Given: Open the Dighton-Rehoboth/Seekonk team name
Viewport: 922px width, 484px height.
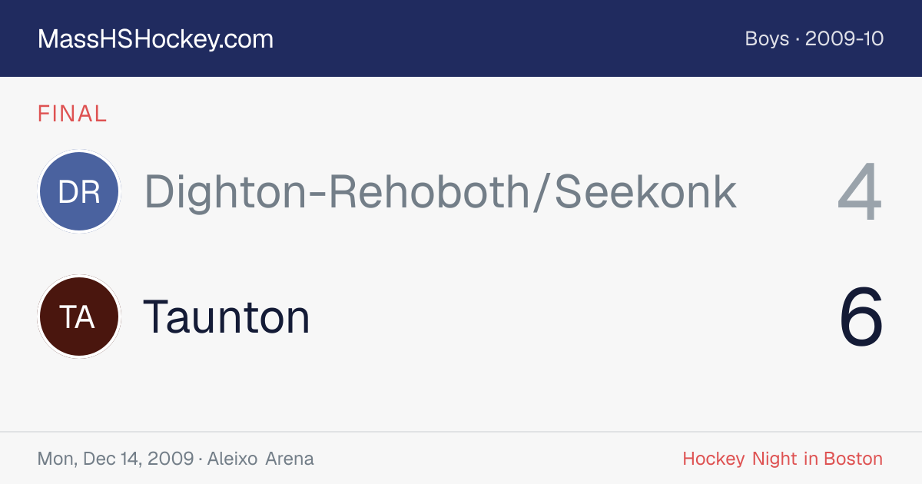Looking at the screenshot, I should click(440, 192).
